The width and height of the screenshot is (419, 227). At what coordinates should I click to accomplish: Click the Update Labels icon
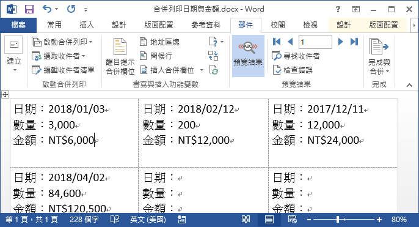tap(214, 70)
